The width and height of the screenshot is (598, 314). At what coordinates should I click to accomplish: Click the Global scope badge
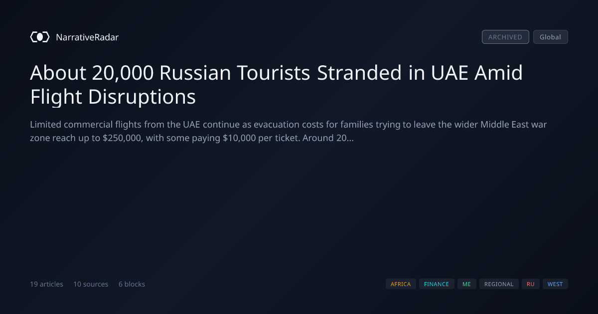(x=550, y=37)
